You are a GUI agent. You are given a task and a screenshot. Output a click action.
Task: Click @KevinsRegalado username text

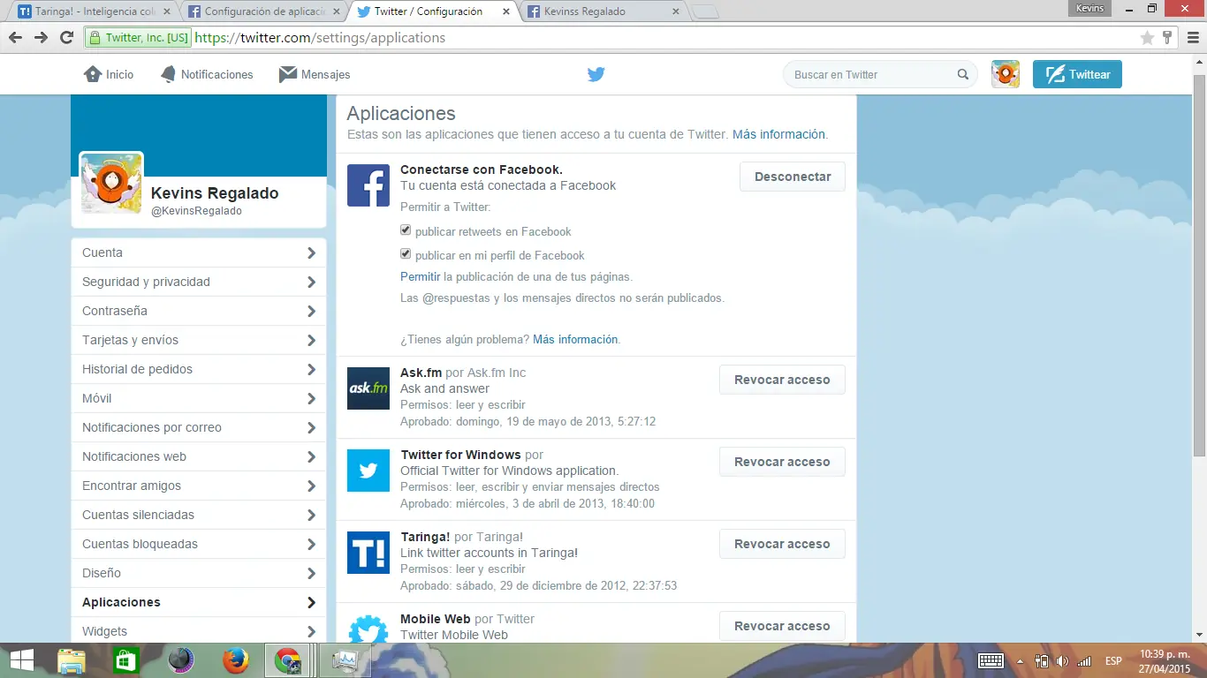[x=196, y=211]
